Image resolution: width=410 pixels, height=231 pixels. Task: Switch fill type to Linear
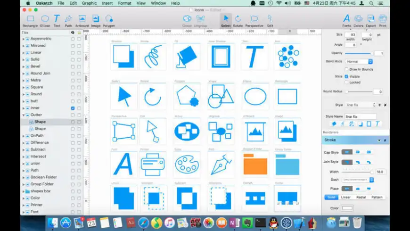coord(346,197)
